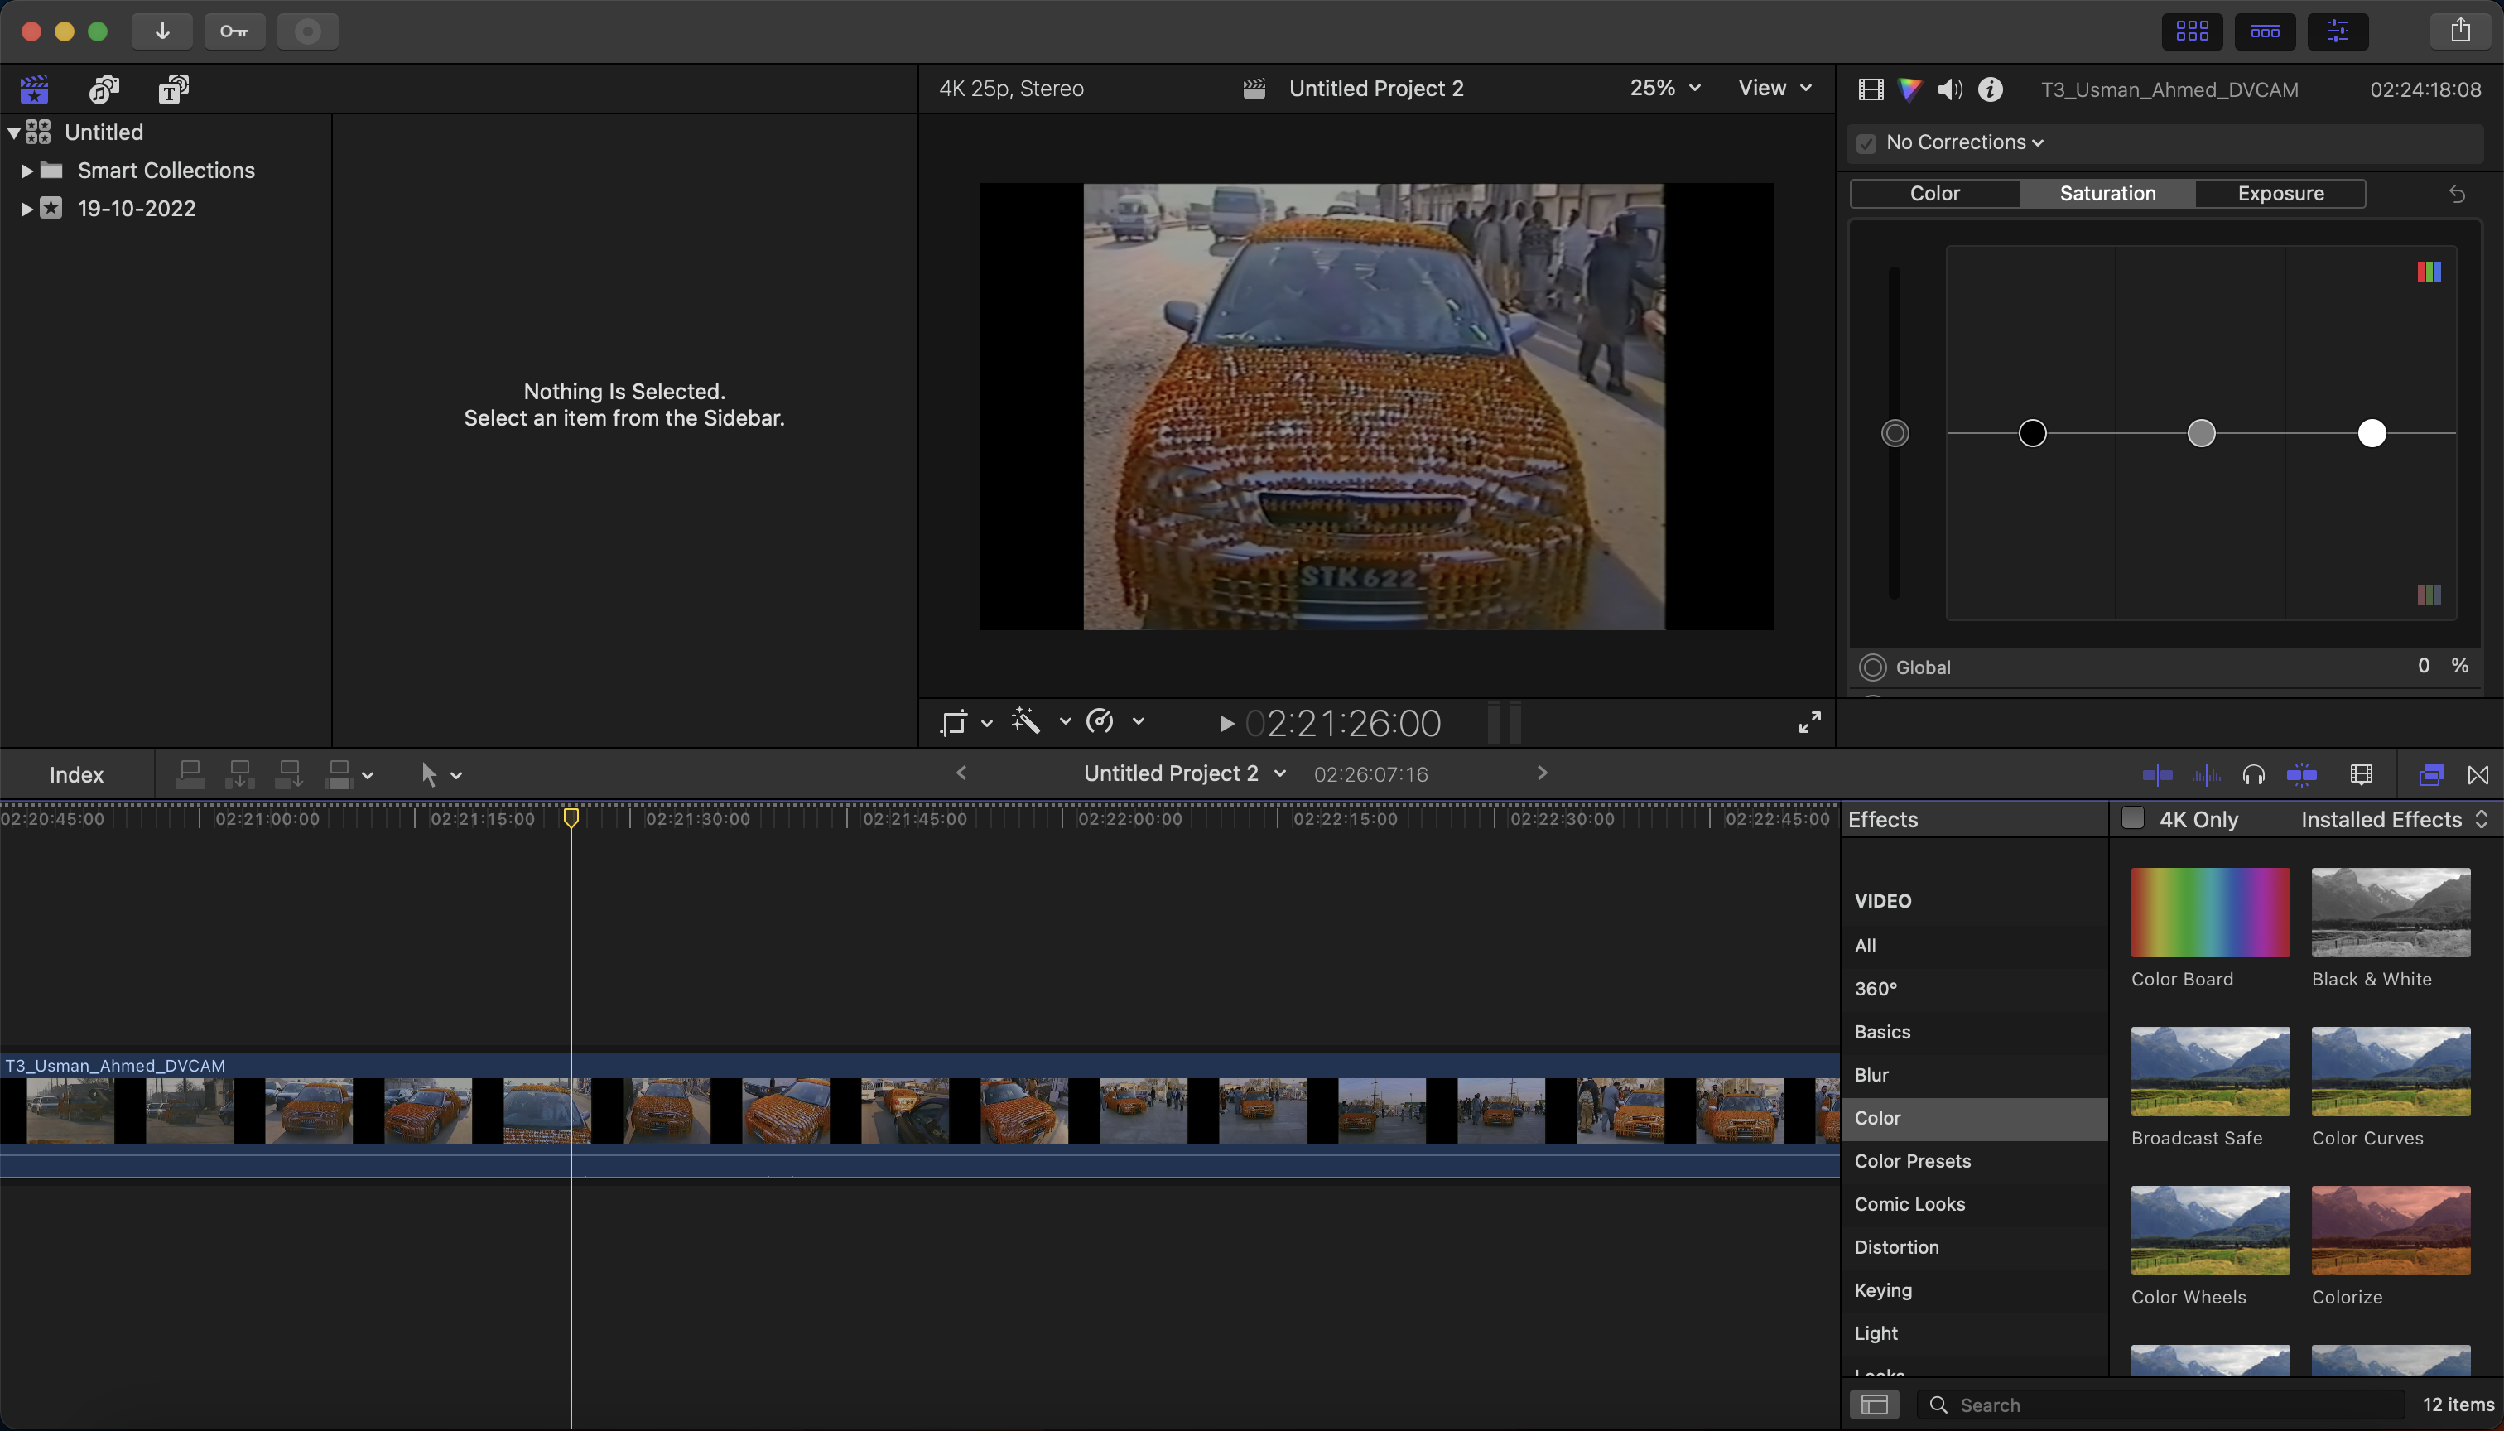This screenshot has width=2504, height=1431.
Task: Open the Photos and Audio sidebar
Action: [104, 89]
